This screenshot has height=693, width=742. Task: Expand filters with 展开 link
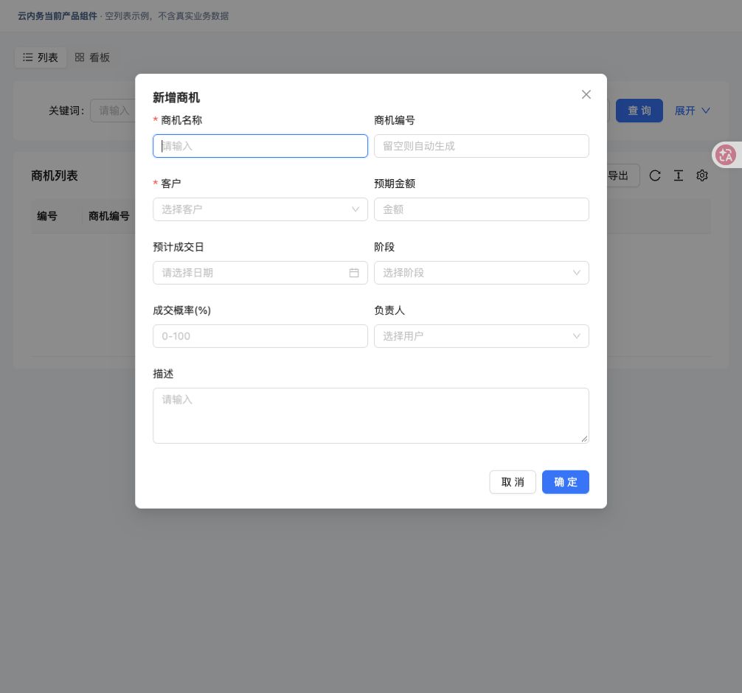692,111
